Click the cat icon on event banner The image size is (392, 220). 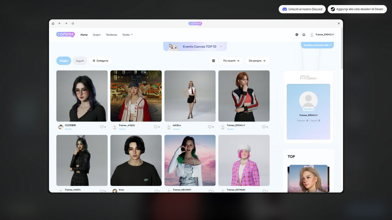[x=173, y=47]
